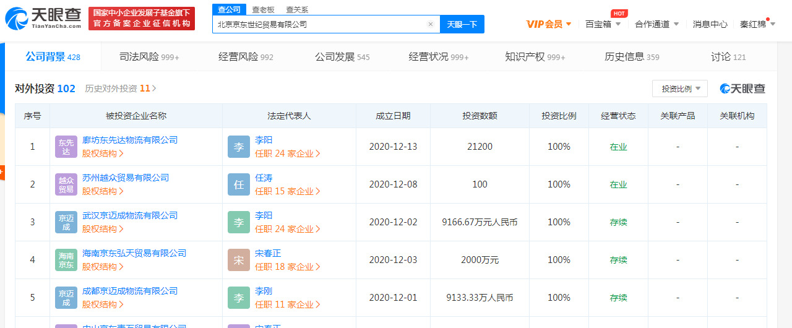Expand the 百宝箱 dropdown

click(x=603, y=24)
